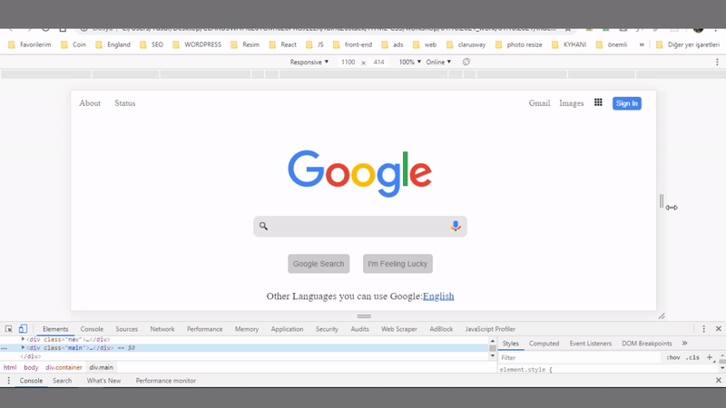The image size is (726, 408).
Task: Click the Styles Filter input field
Action: [x=580, y=357]
